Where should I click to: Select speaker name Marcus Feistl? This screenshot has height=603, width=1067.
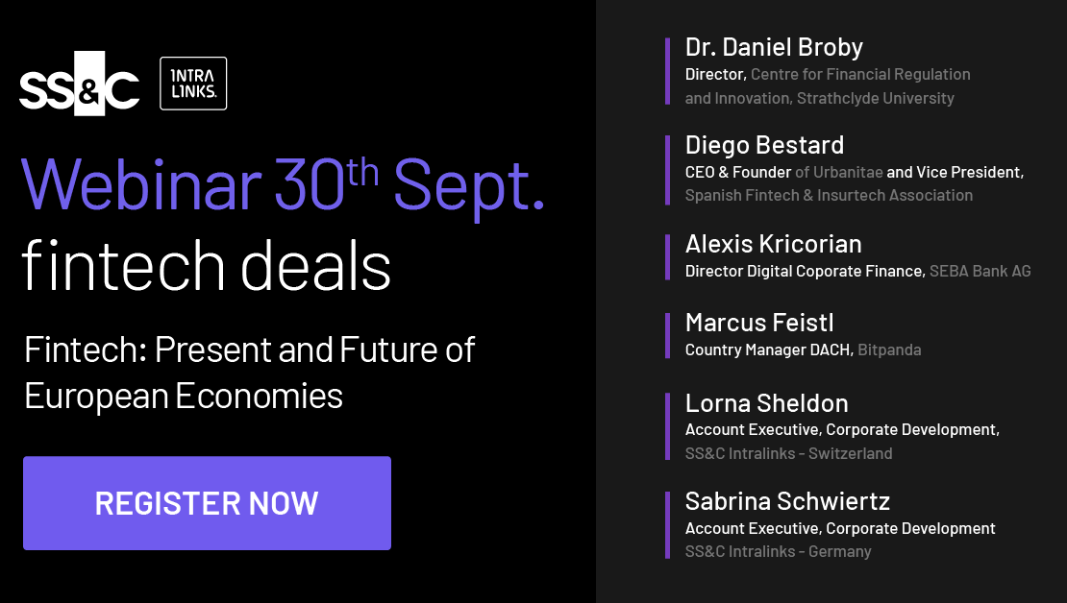tap(758, 323)
